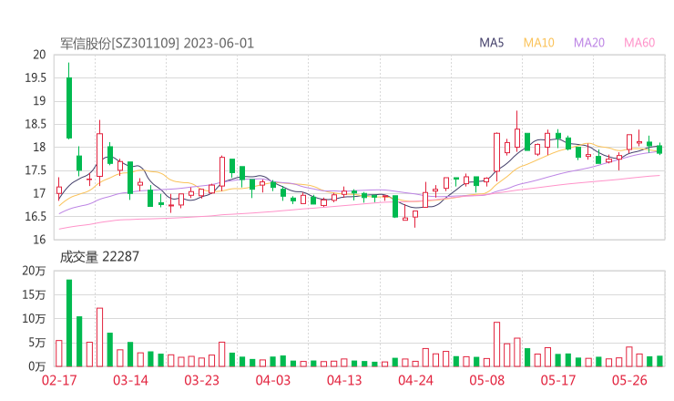Click the 19.5 price axis value

[36, 77]
